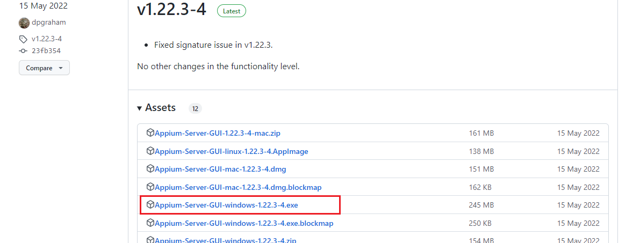Click package icon beside the linux AppImage asset
The image size is (640, 243).
[150, 151]
